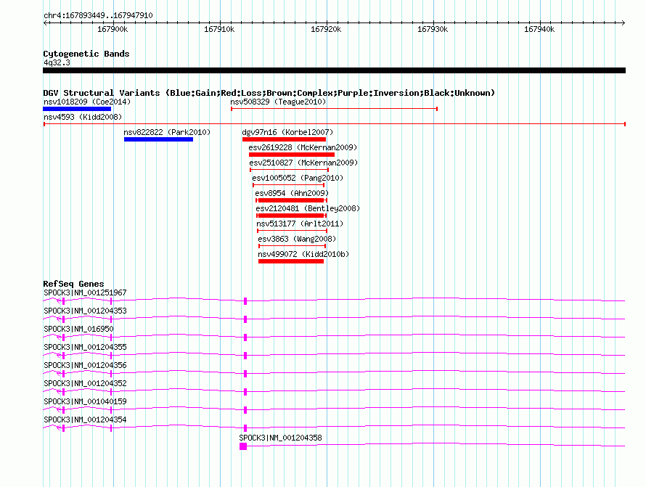The width and height of the screenshot is (646, 487).
Task: Open the esv2619228 (McKernan2009) variant label
Action: (303, 147)
